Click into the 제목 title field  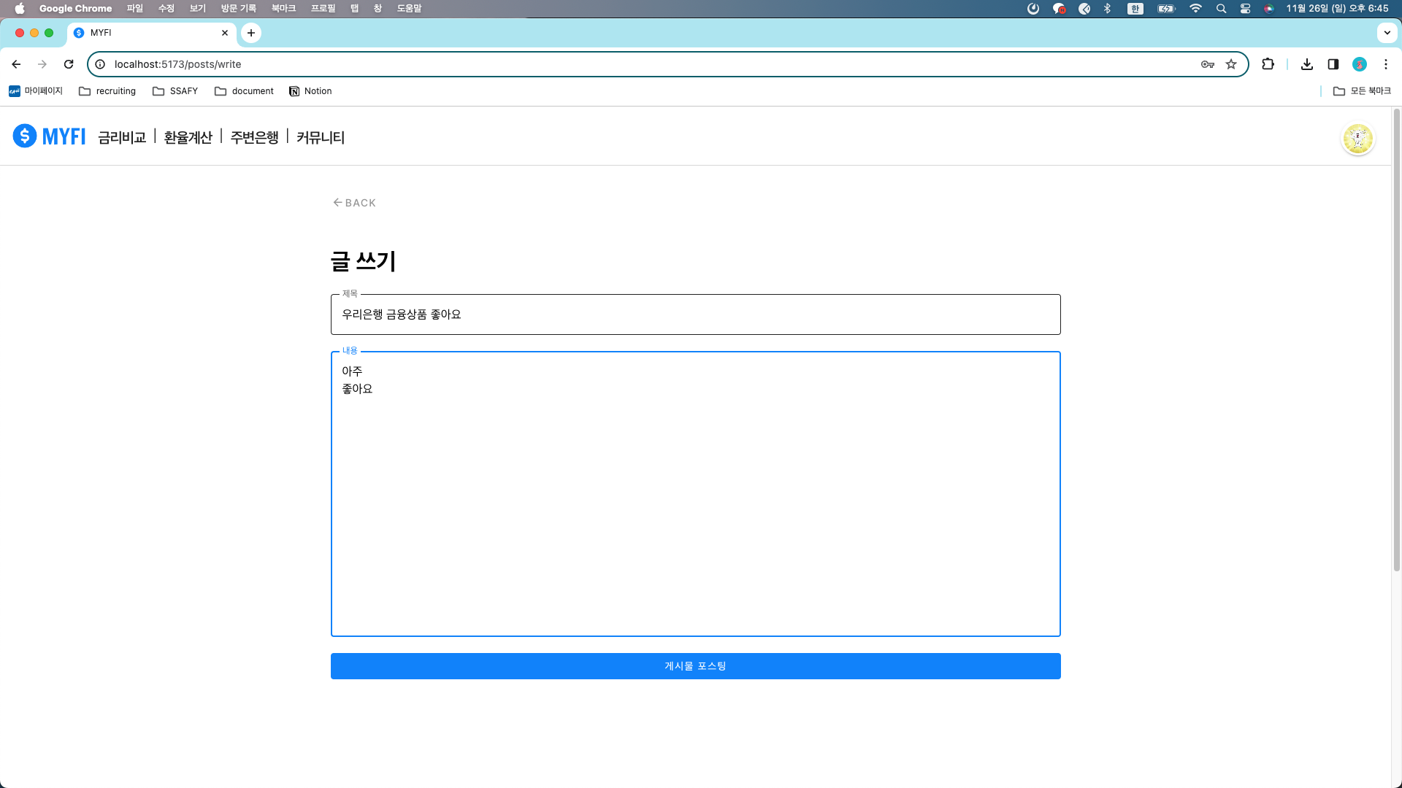pyautogui.click(x=695, y=314)
